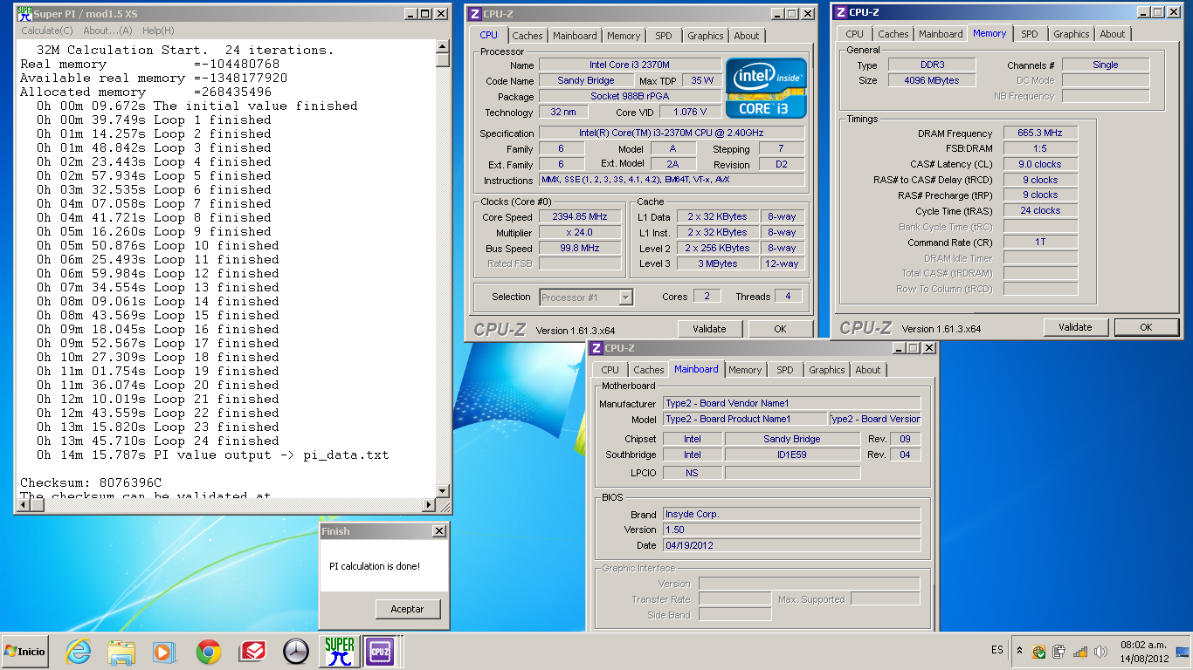Show hidden system tray icons
The width and height of the screenshot is (1193, 670).
click(1019, 651)
